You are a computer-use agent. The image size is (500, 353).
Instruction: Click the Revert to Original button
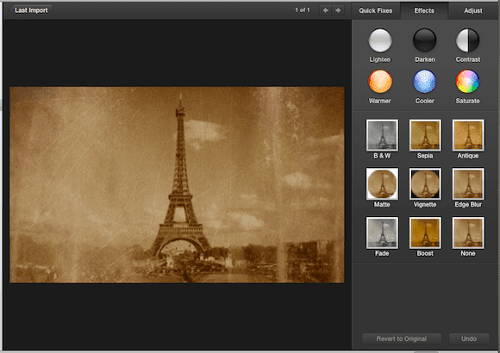[402, 338]
